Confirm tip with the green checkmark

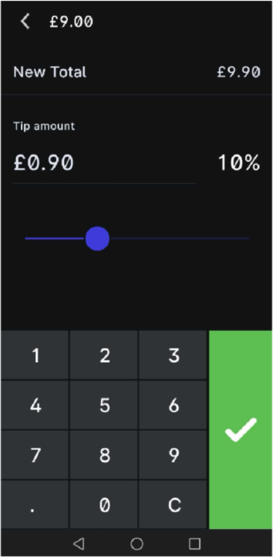241,429
